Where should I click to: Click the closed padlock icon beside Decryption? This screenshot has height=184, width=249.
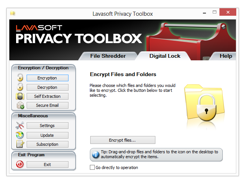click(x=20, y=87)
